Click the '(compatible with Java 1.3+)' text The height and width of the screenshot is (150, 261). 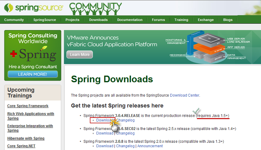[201, 141]
